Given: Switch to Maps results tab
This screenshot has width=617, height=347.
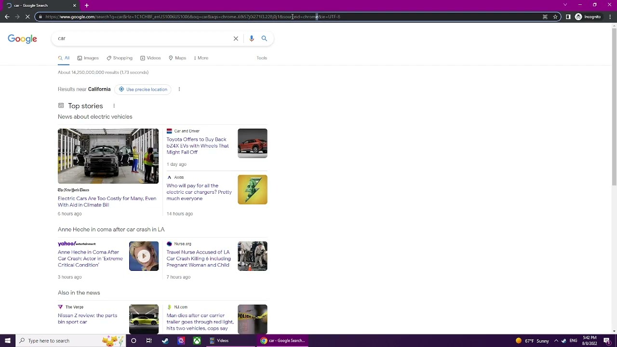Looking at the screenshot, I should (177, 58).
